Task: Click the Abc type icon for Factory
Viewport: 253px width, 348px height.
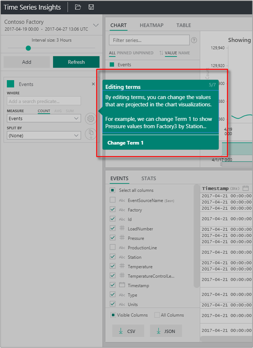Action: (x=122, y=210)
